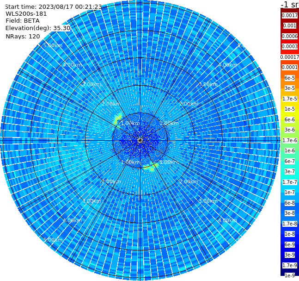Click the 1e-5 colorbar tick
The height and width of the screenshot is (281, 299).
290,109
